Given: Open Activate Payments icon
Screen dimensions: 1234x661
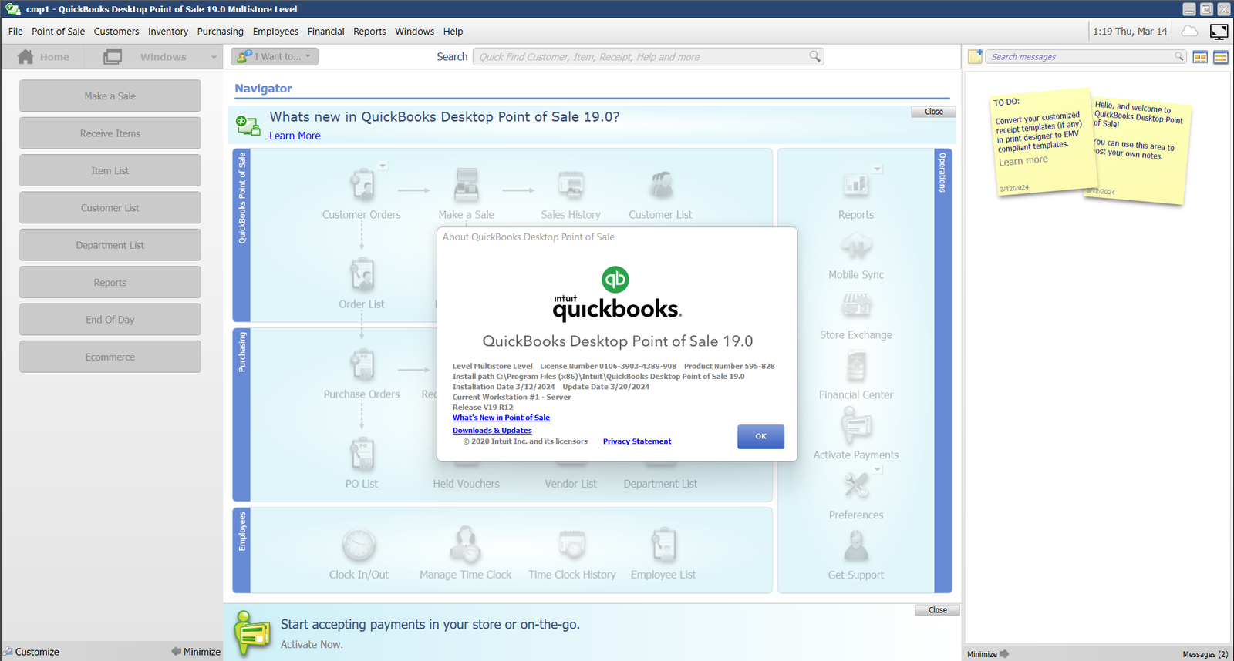Looking at the screenshot, I should 856,424.
